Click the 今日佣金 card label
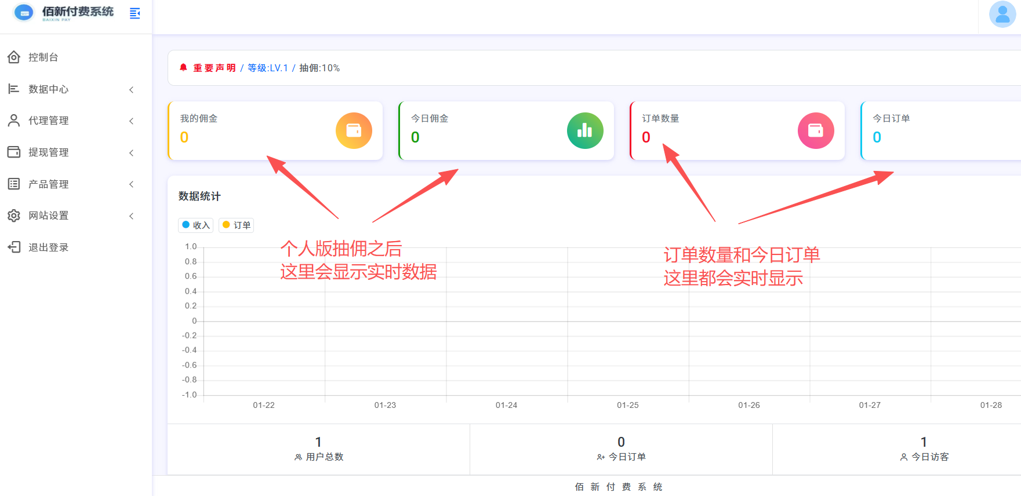The image size is (1021, 496). coord(430,118)
